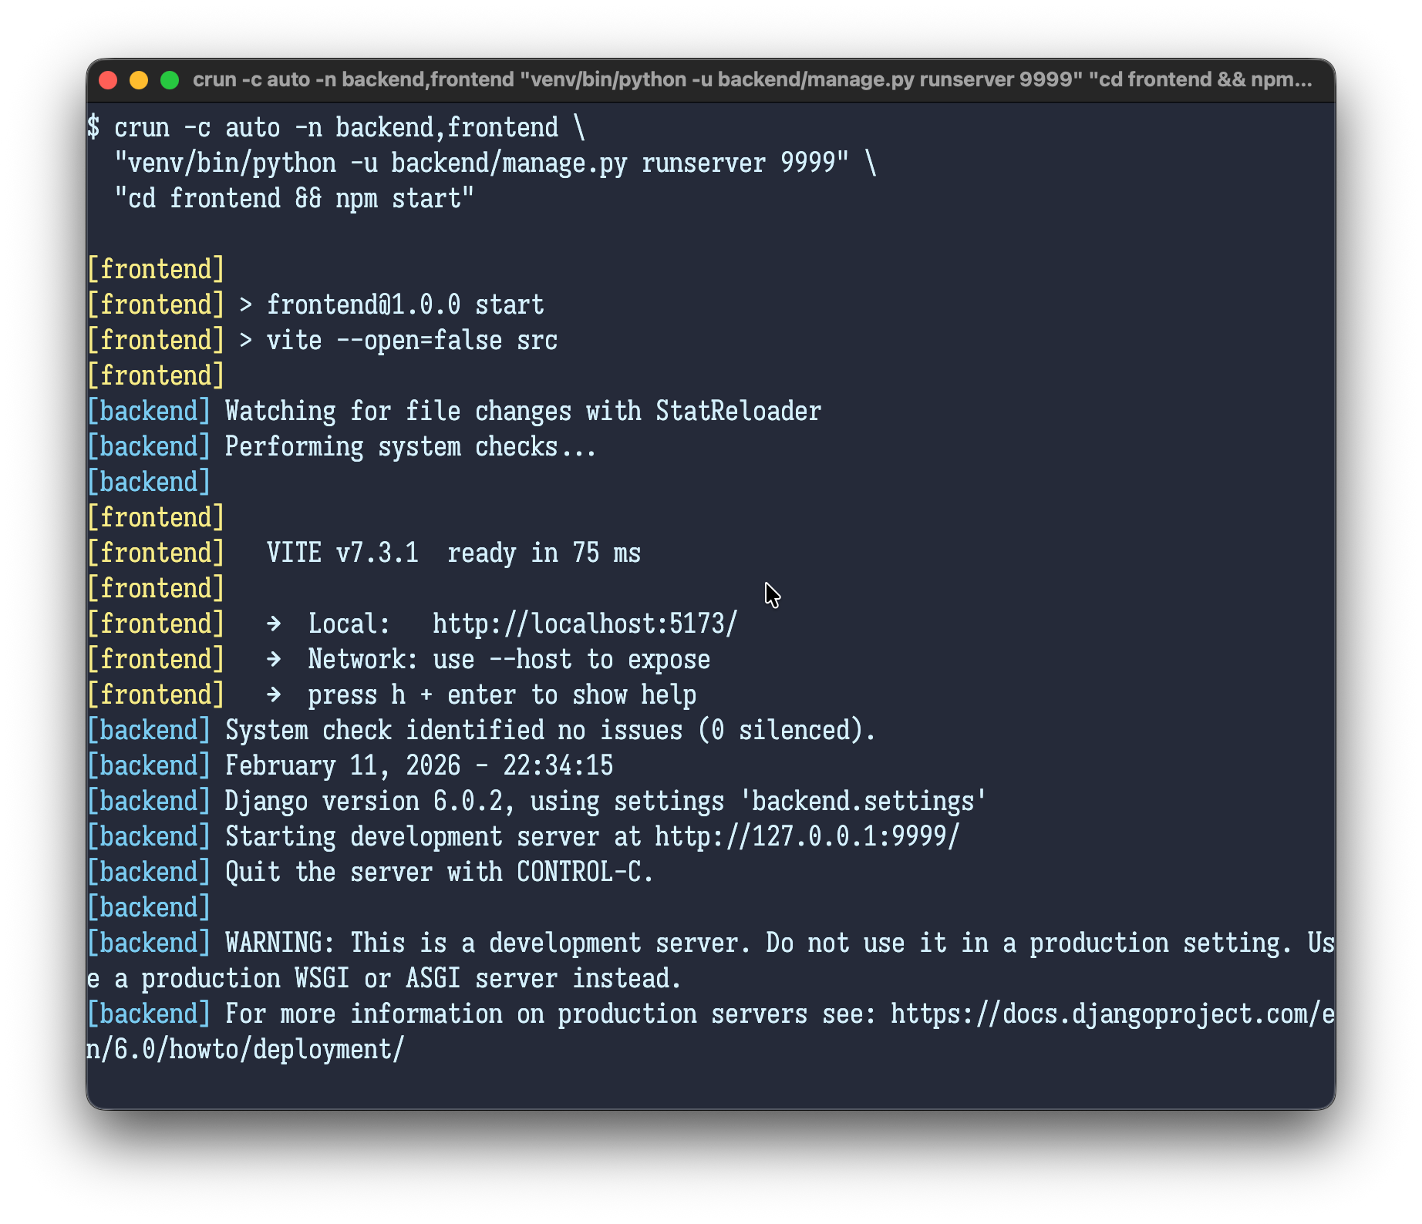
Task: Click the 'February 11, 2026' timestamp
Action: [342, 765]
